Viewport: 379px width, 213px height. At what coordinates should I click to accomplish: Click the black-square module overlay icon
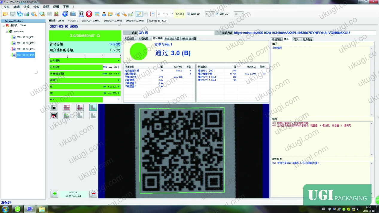54,108
